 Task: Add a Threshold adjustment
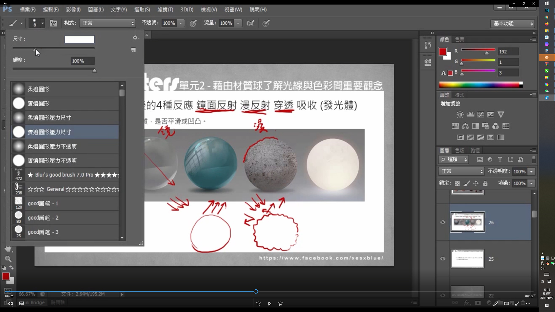[x=480, y=137]
